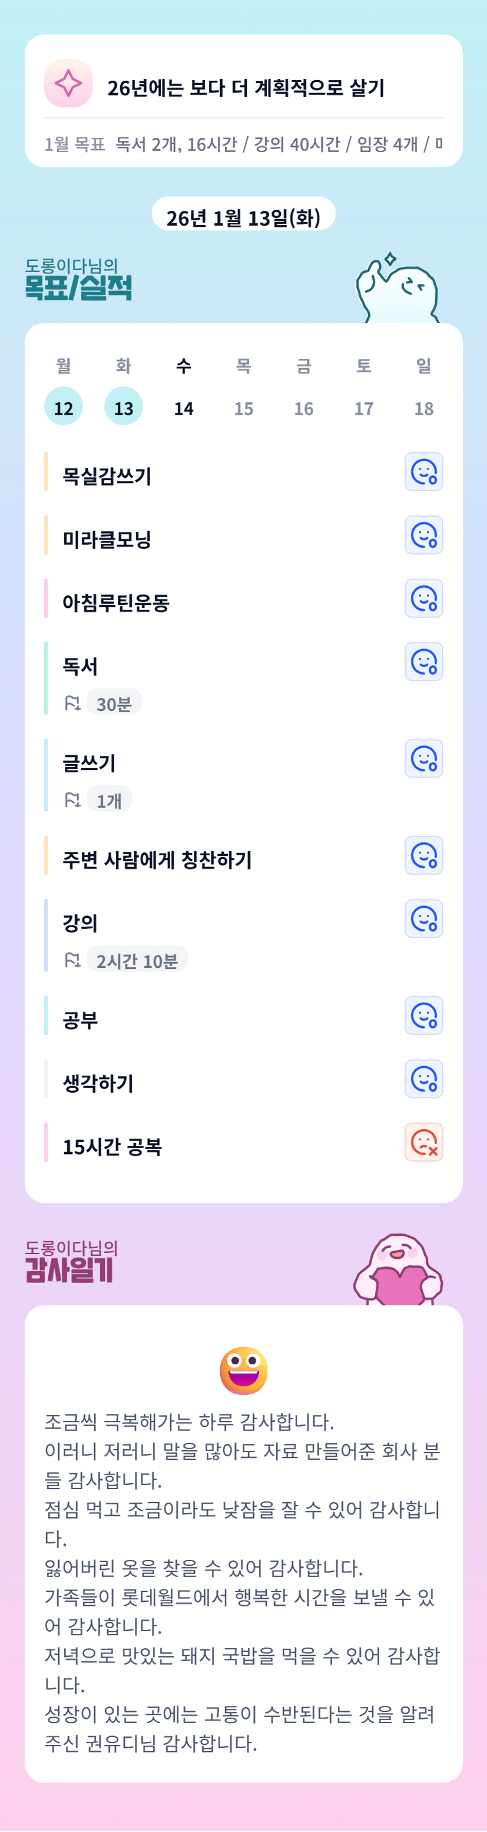Click the 26년 1월 13일(화) date pill
Screen dimensions: 487x1832
click(243, 216)
